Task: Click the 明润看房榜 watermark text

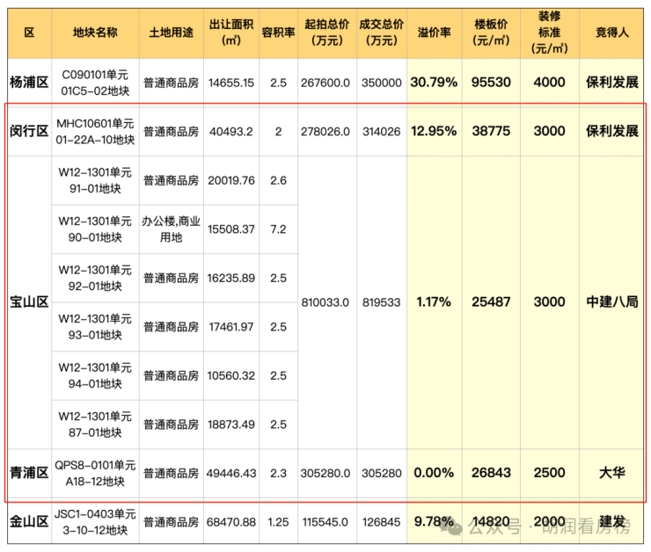Action: (586, 527)
